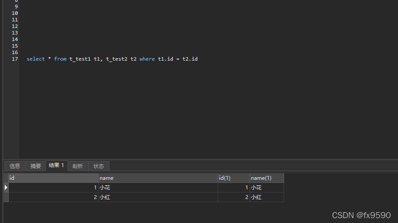Select the name(1) column header
This screenshot has width=398, height=223.
[x=266, y=178]
